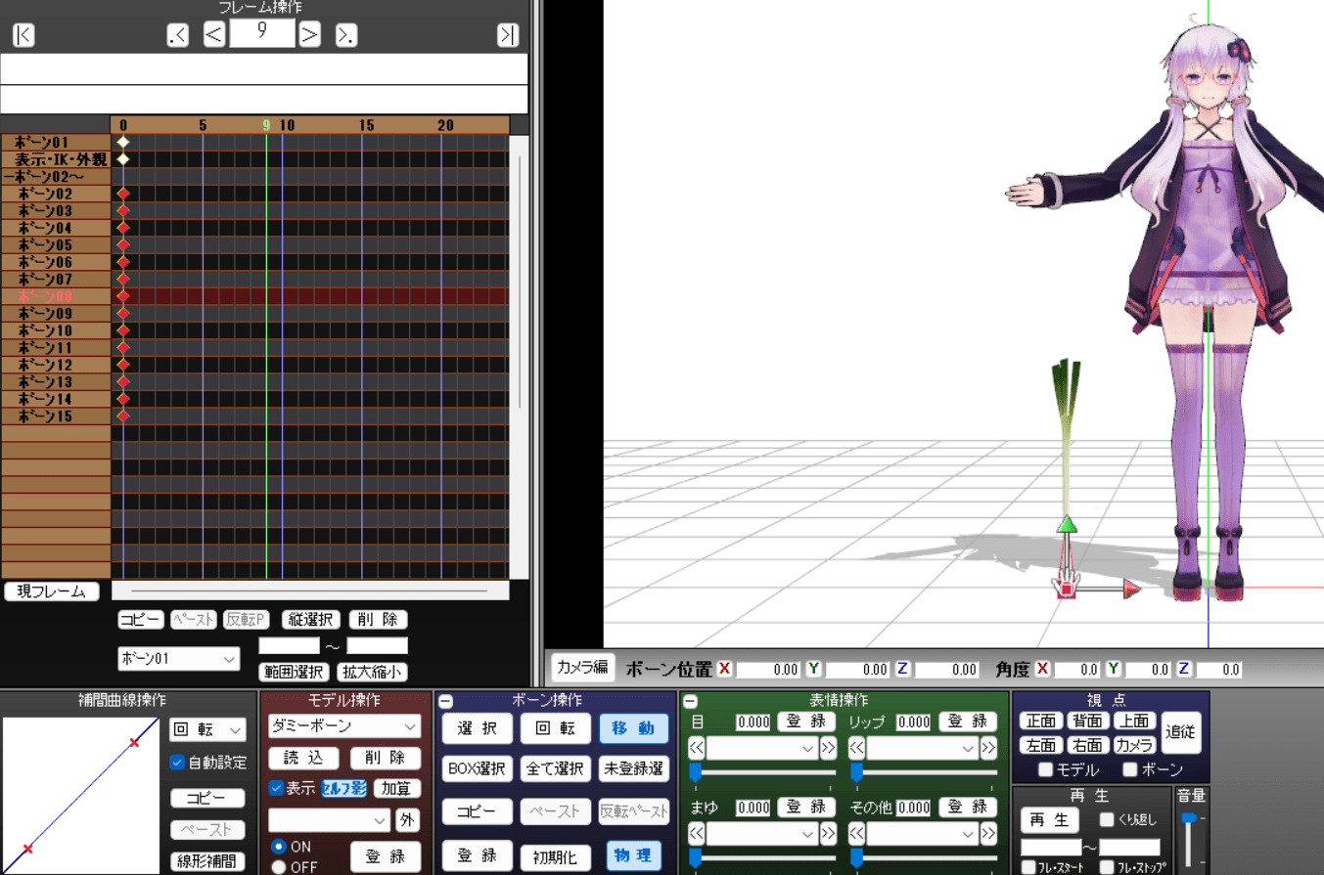Step back one frame < button
The width and height of the screenshot is (1324, 875).
(214, 35)
